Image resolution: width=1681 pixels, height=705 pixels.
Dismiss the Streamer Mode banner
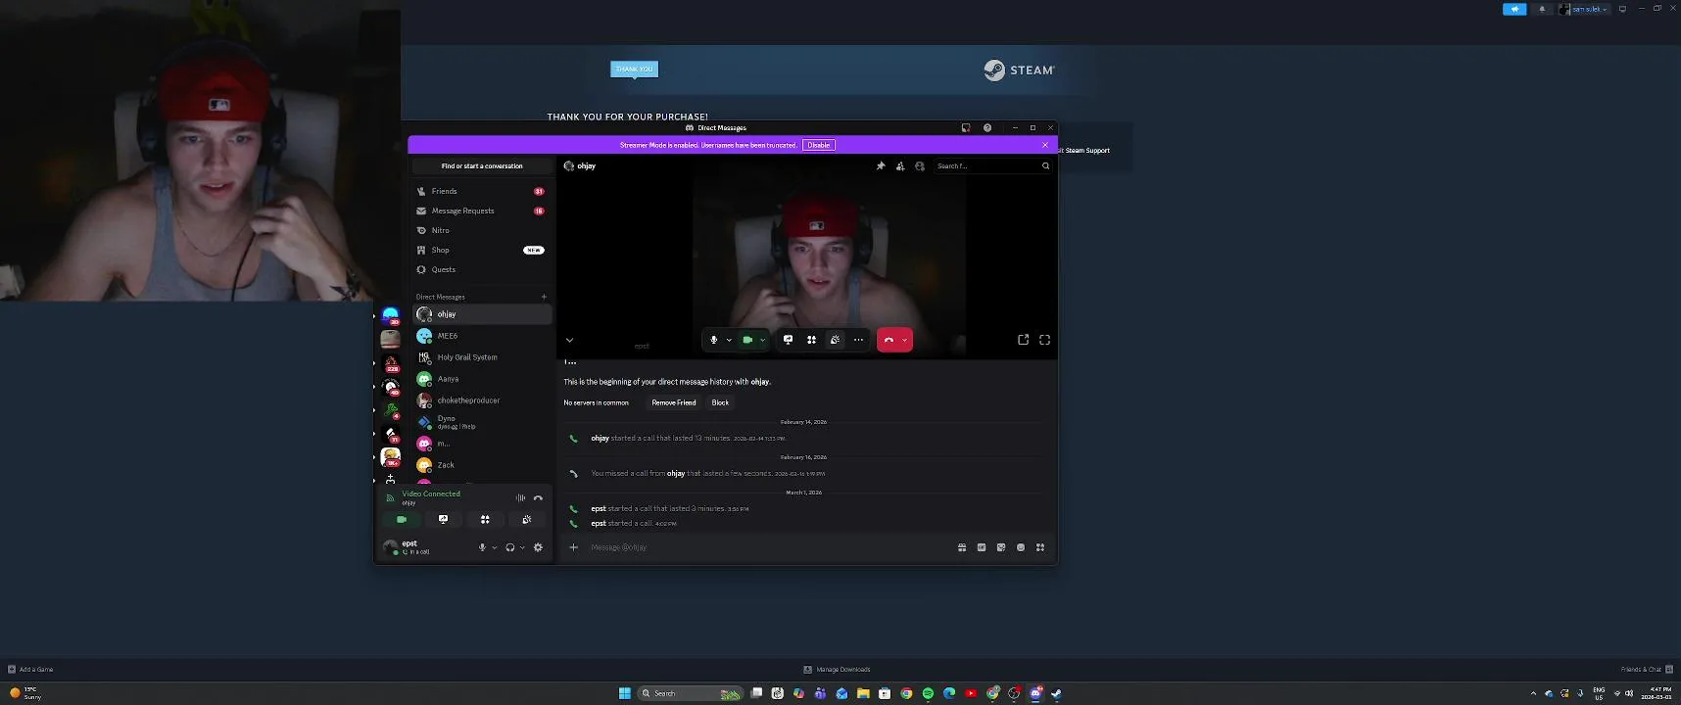point(1044,145)
